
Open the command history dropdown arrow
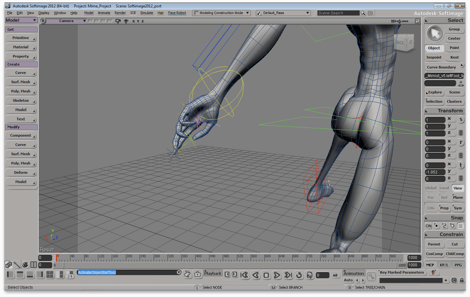[x=179, y=272]
